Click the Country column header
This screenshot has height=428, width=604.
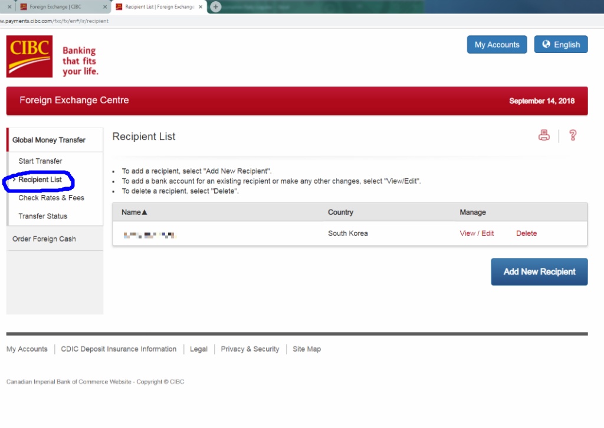[x=340, y=213]
